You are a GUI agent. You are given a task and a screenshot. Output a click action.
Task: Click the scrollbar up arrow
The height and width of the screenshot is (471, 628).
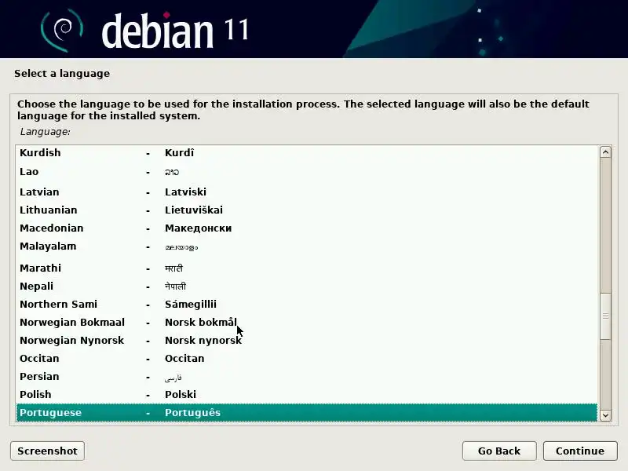point(605,152)
